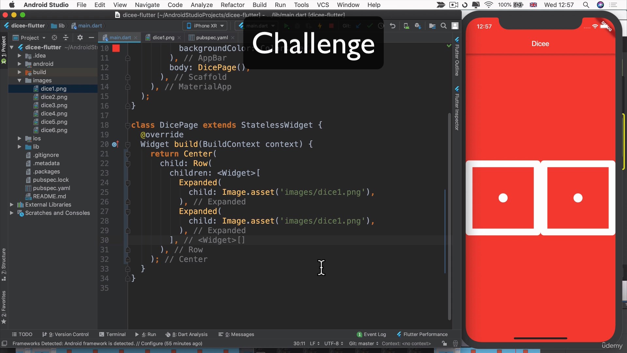Open the VCS menu
This screenshot has width=627, height=353.
(323, 5)
